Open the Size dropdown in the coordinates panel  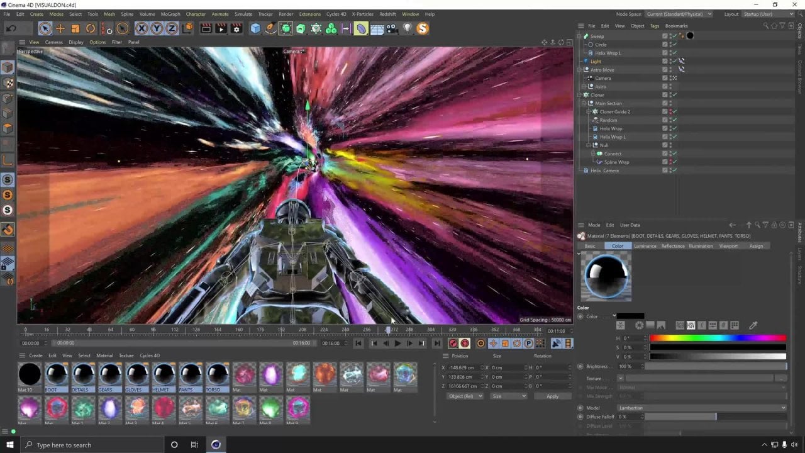point(509,396)
